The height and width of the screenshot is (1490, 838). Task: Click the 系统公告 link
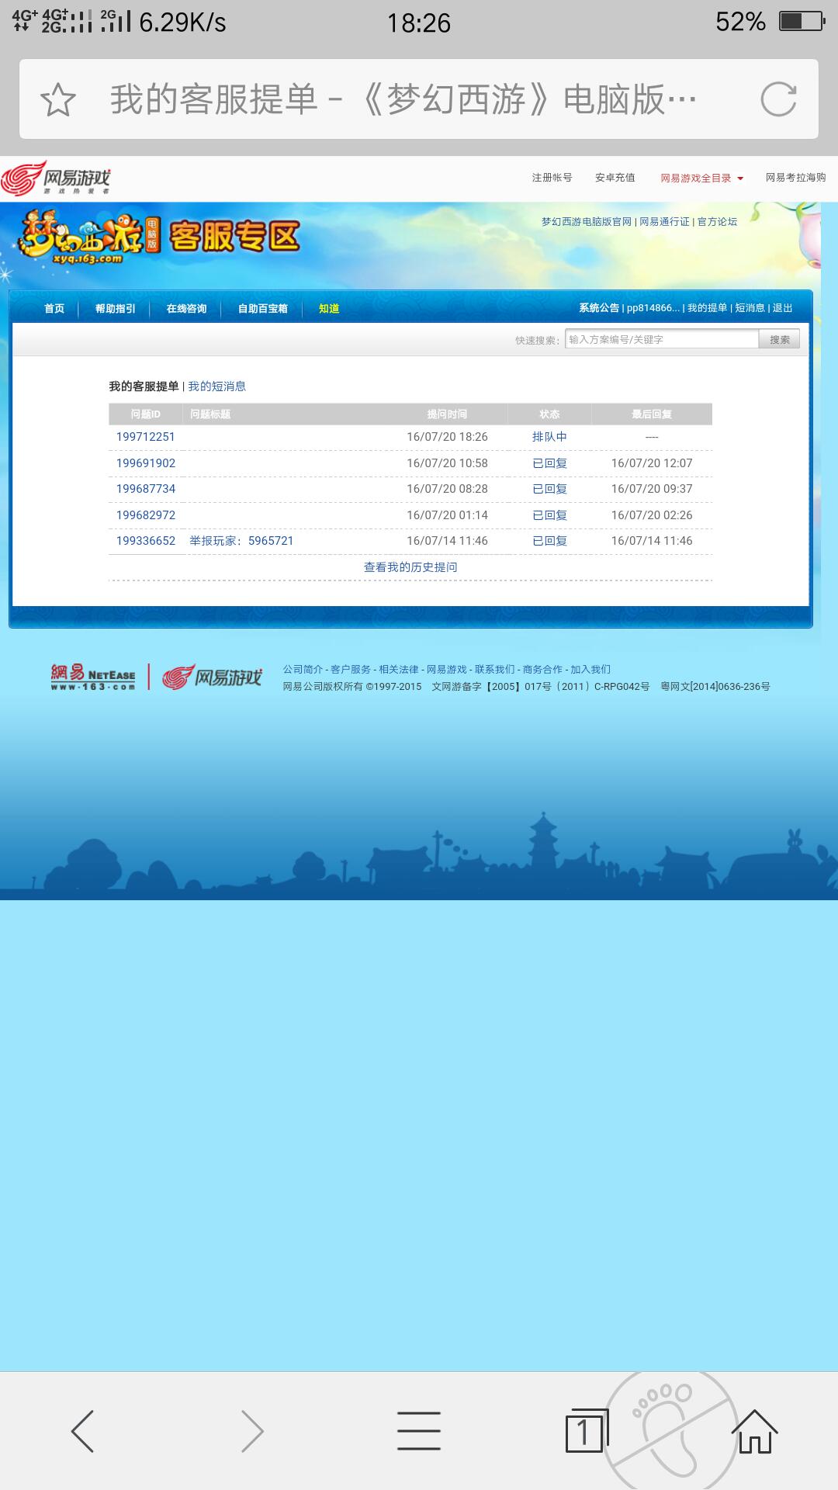[x=599, y=308]
